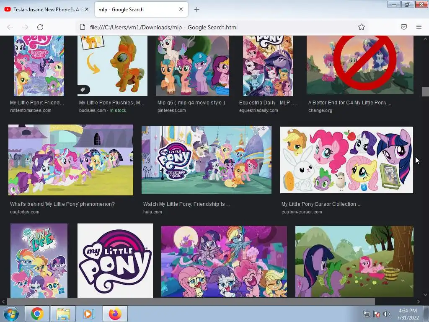Open the Twilight Sparkle orchard image

[x=354, y=262]
